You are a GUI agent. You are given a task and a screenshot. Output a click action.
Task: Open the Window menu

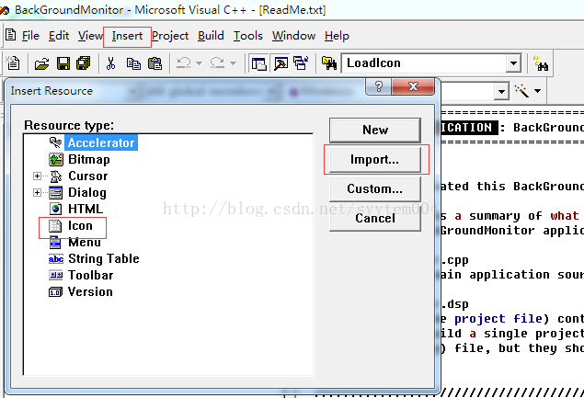(x=293, y=36)
